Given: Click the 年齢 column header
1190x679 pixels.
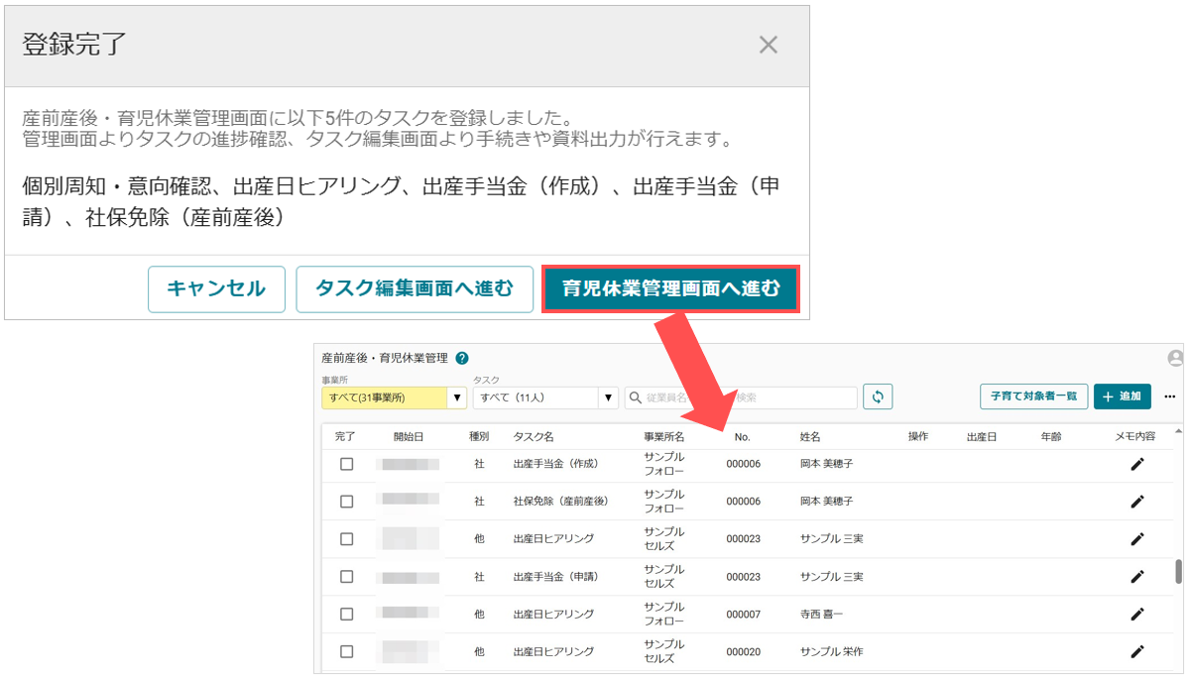Looking at the screenshot, I should (x=1051, y=436).
